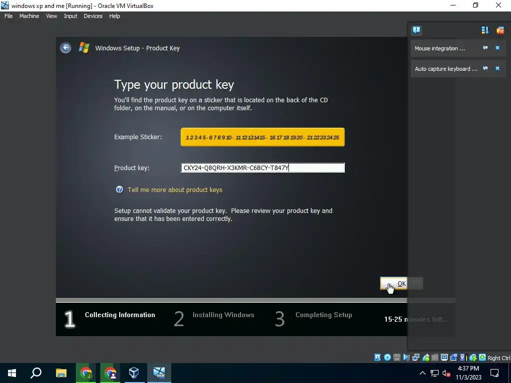The width and height of the screenshot is (511, 383).
Task: Click the VirtualBox Manager cube taskbar icon
Action: coord(134,373)
